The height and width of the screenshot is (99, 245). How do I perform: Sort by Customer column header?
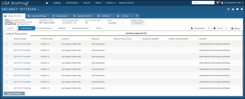(x=65, y=39)
